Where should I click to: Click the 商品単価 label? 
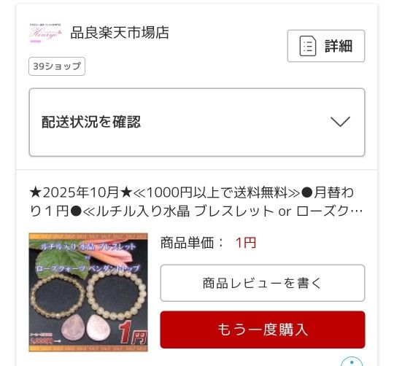pyautogui.click(x=191, y=243)
